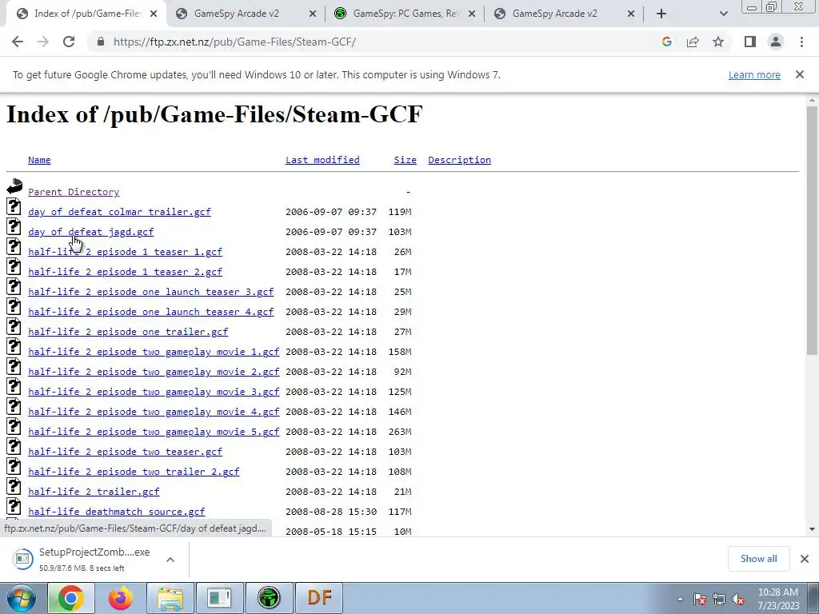The width and height of the screenshot is (819, 614).
Task: Expand SetupProjectZomb download options arrow
Action: coord(170,559)
